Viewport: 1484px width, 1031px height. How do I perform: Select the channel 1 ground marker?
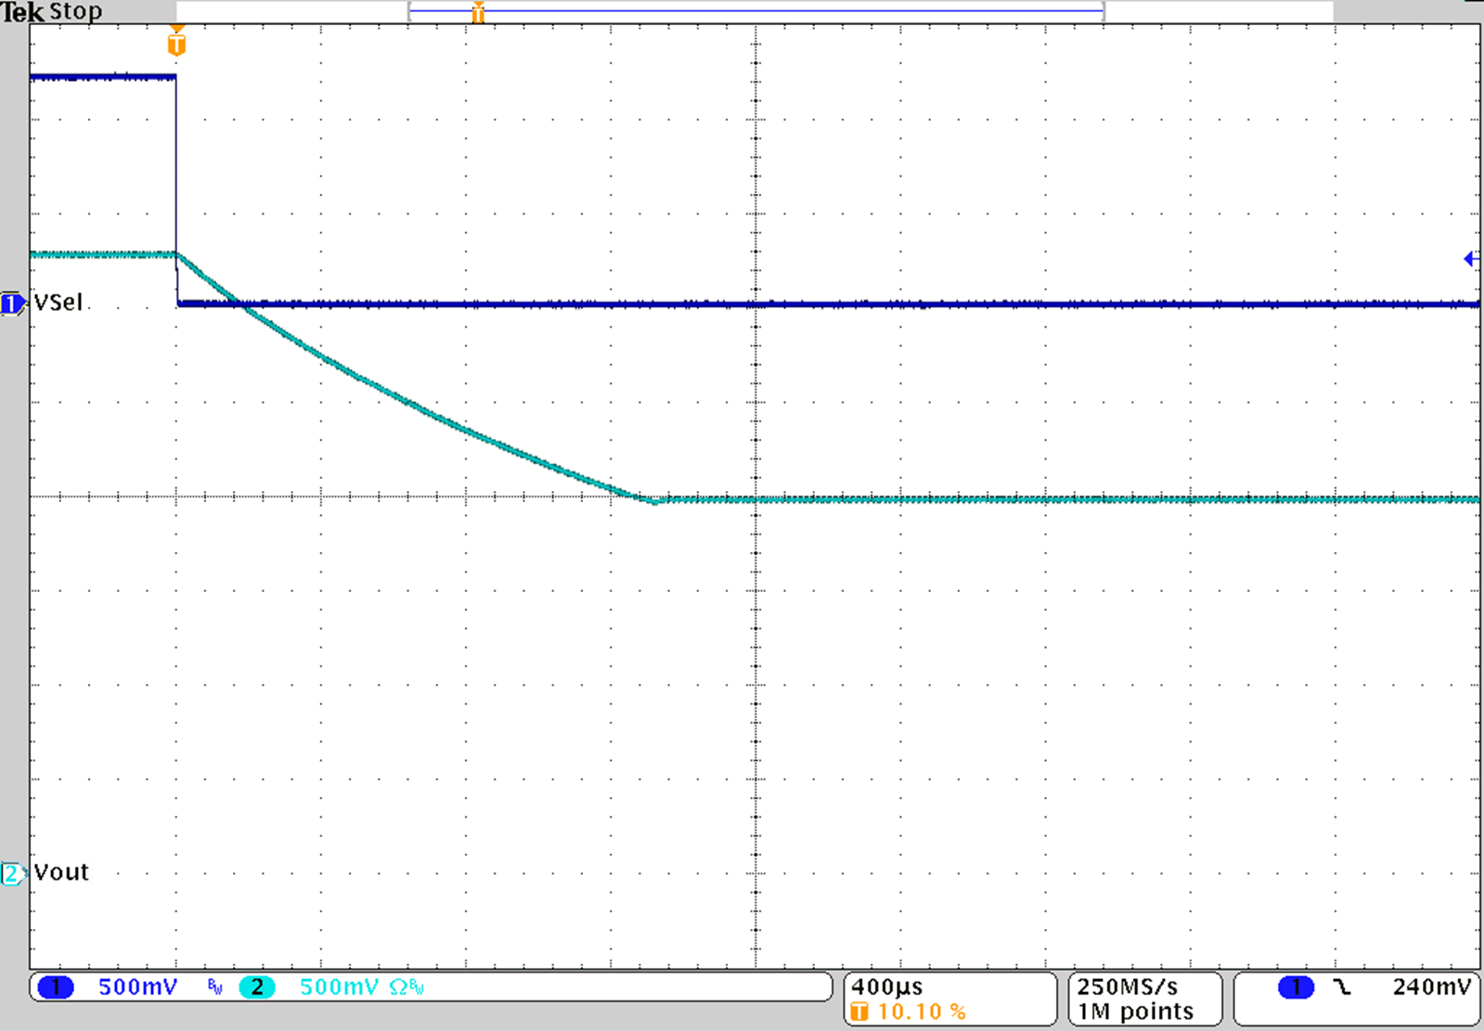pyautogui.click(x=12, y=303)
